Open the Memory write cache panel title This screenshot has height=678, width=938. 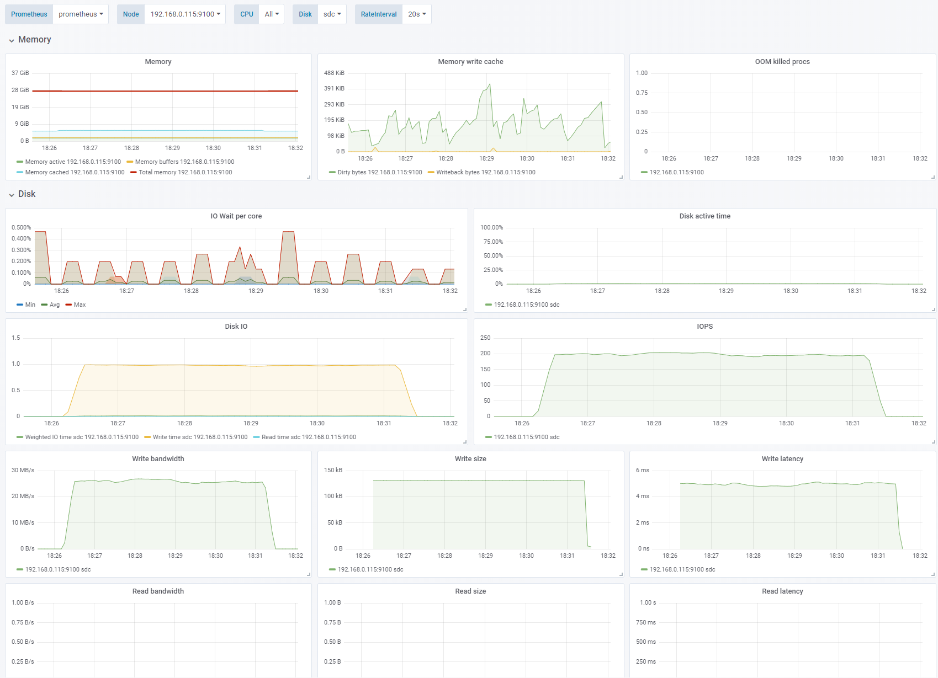point(470,62)
